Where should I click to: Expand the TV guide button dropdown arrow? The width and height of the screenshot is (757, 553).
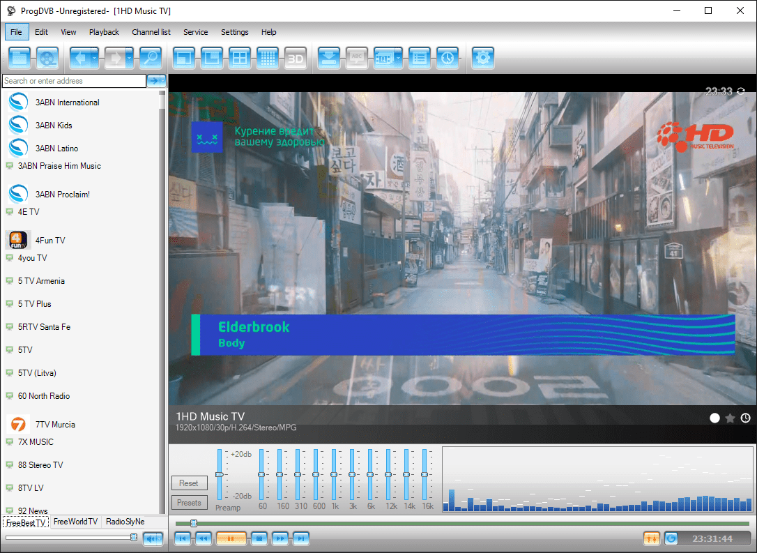tap(399, 59)
